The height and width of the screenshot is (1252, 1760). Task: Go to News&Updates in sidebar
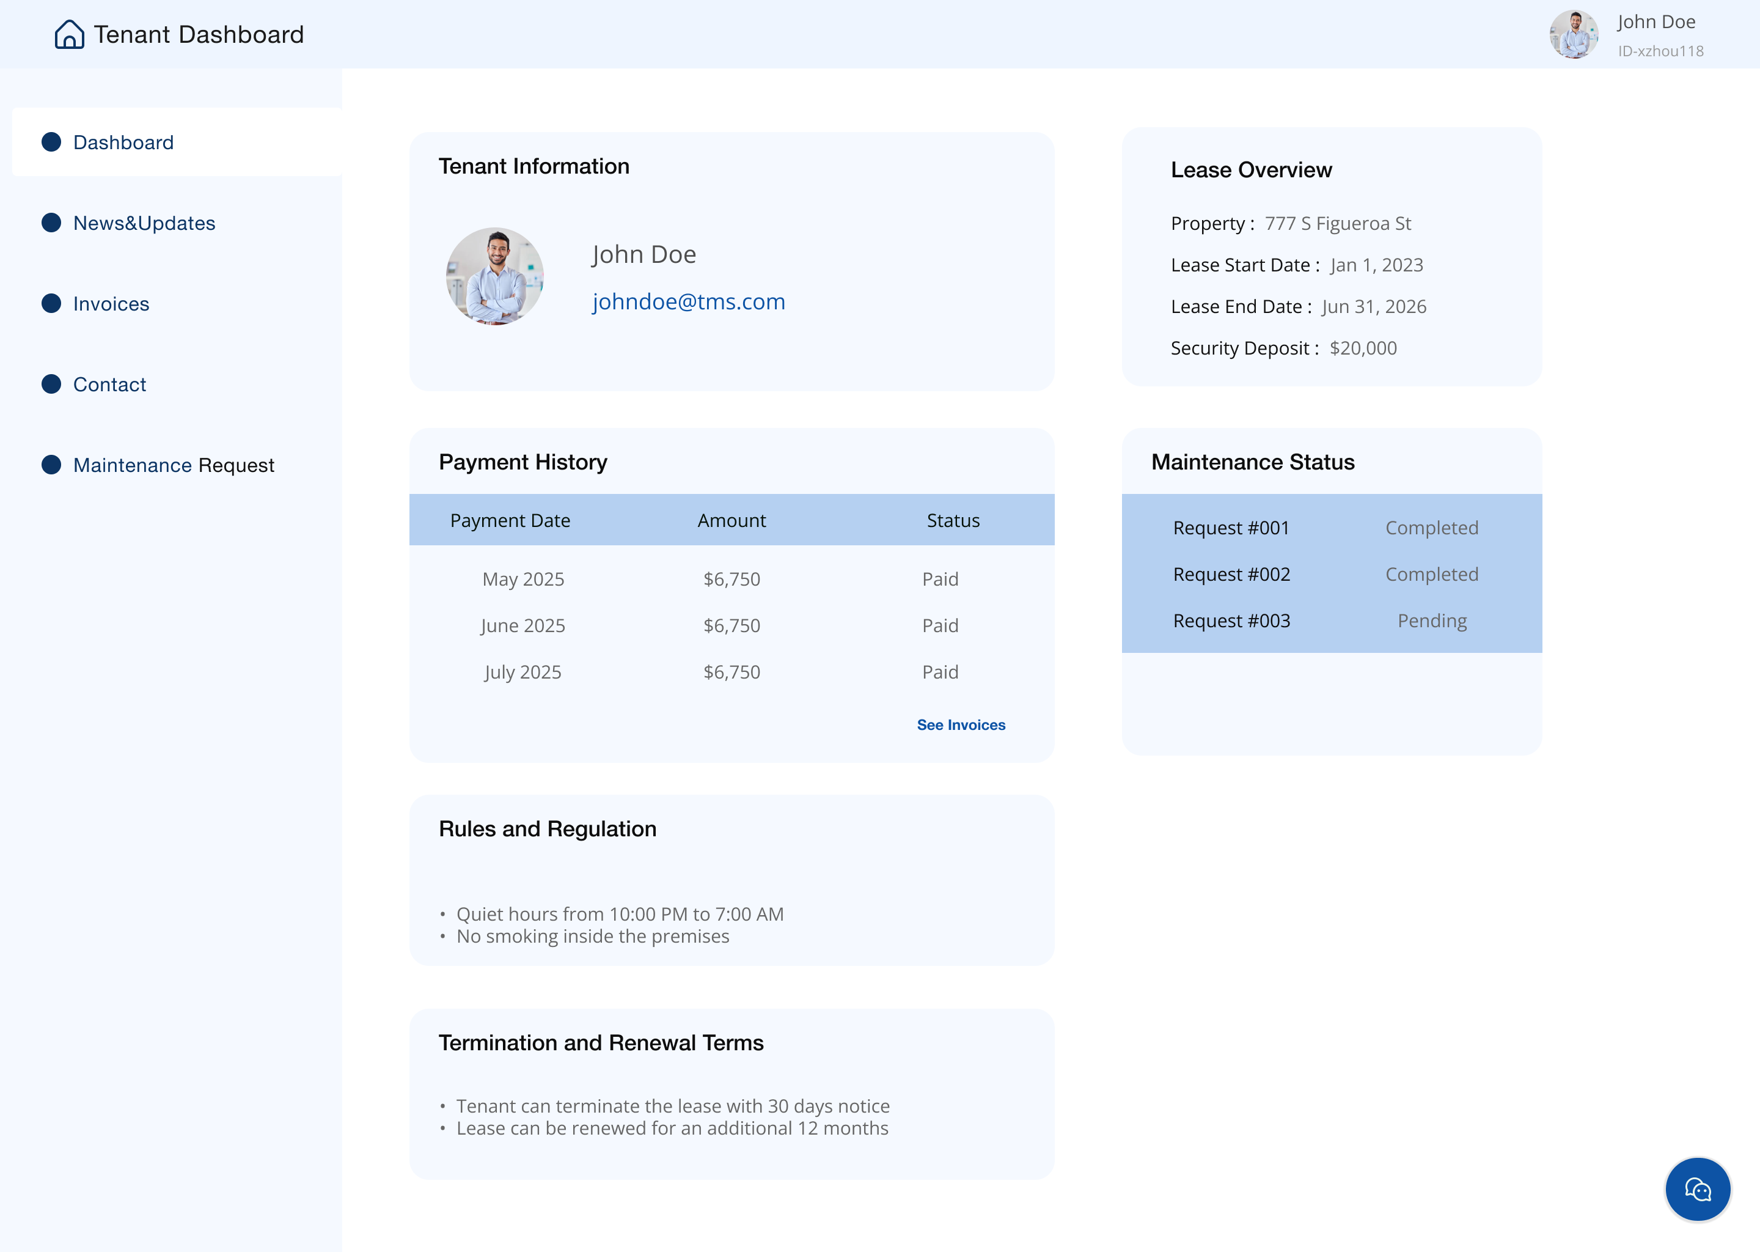pyautogui.click(x=144, y=224)
